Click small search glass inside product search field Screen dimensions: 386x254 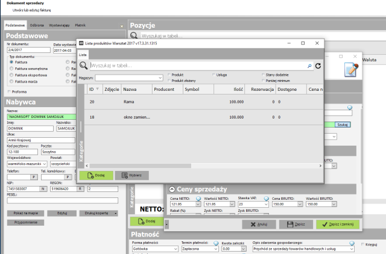pyautogui.click(x=309, y=66)
